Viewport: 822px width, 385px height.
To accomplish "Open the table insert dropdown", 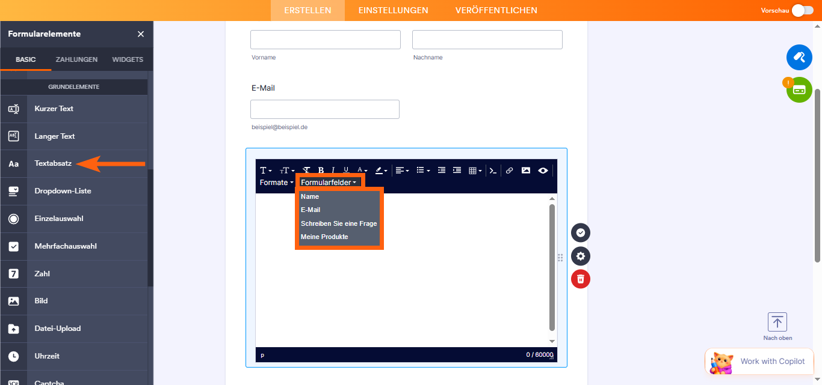I will click(x=475, y=171).
